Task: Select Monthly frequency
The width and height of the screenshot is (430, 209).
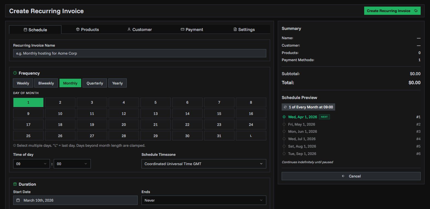Action: pos(70,83)
